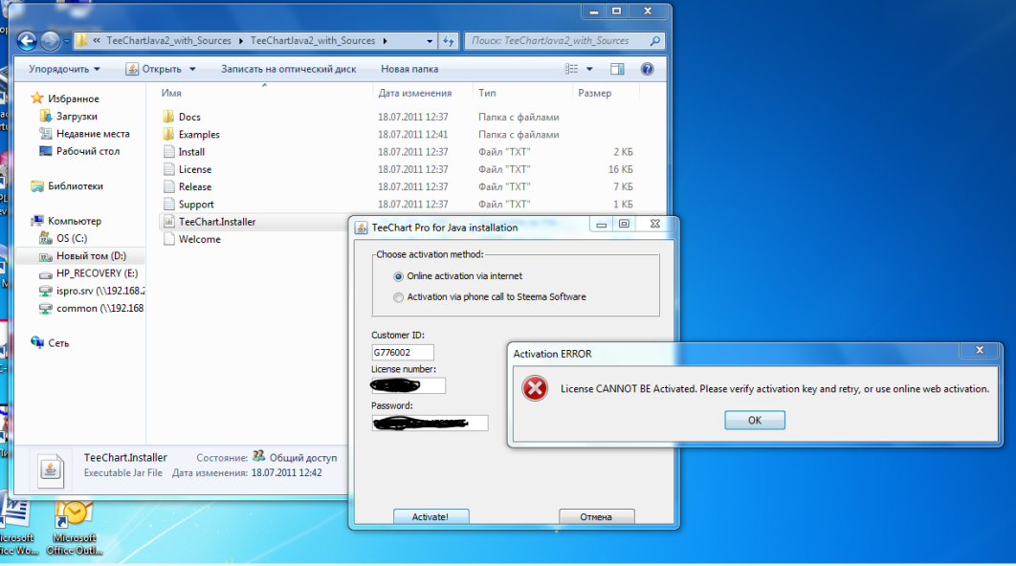The image size is (1016, 566).
Task: Open Downloads (Загрузки) in sidebar
Action: point(77,116)
